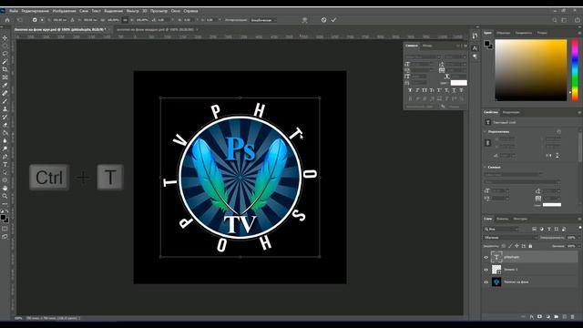This screenshot has width=583, height=328.
Task: Toggle Underline in Character panel
Action: point(454,90)
